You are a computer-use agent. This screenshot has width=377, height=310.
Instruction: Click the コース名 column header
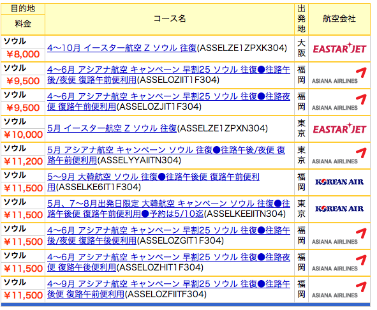tap(170, 18)
